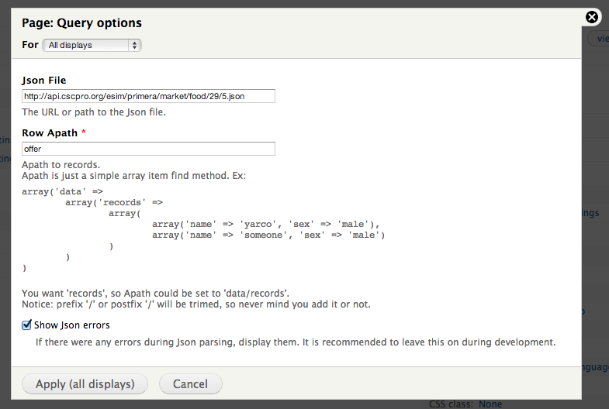Click the Cancel button

[190, 383]
